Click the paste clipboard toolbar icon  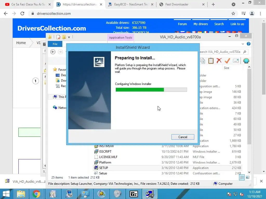click(211, 61)
